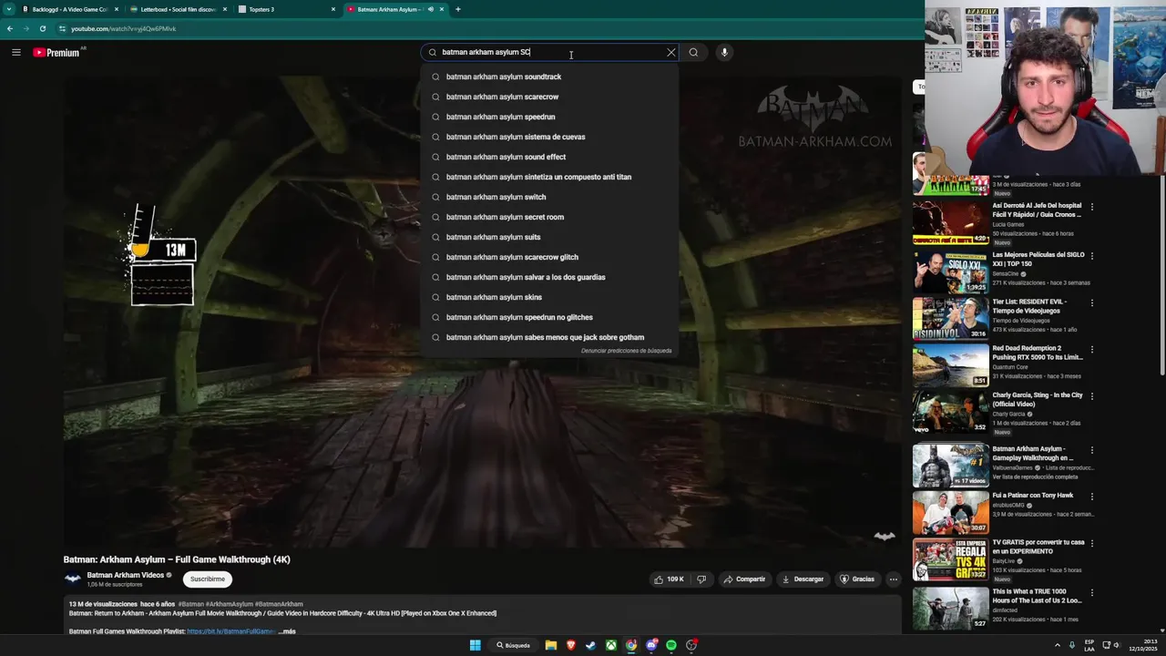Open the tab search dropdown arrow
The image size is (1166, 656).
7,9
